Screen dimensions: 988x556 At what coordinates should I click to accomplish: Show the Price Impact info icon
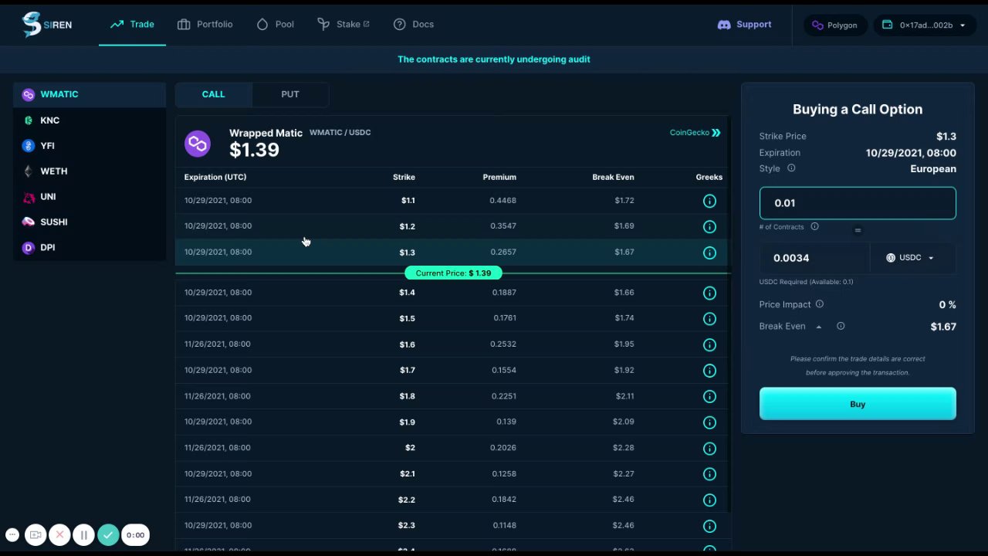(x=820, y=304)
